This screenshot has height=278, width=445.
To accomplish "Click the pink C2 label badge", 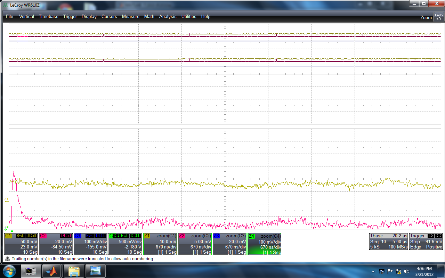I will point(43,236).
